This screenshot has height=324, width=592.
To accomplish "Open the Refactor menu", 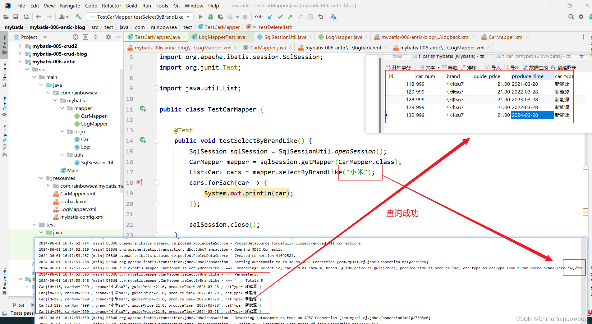I will coord(111,6).
